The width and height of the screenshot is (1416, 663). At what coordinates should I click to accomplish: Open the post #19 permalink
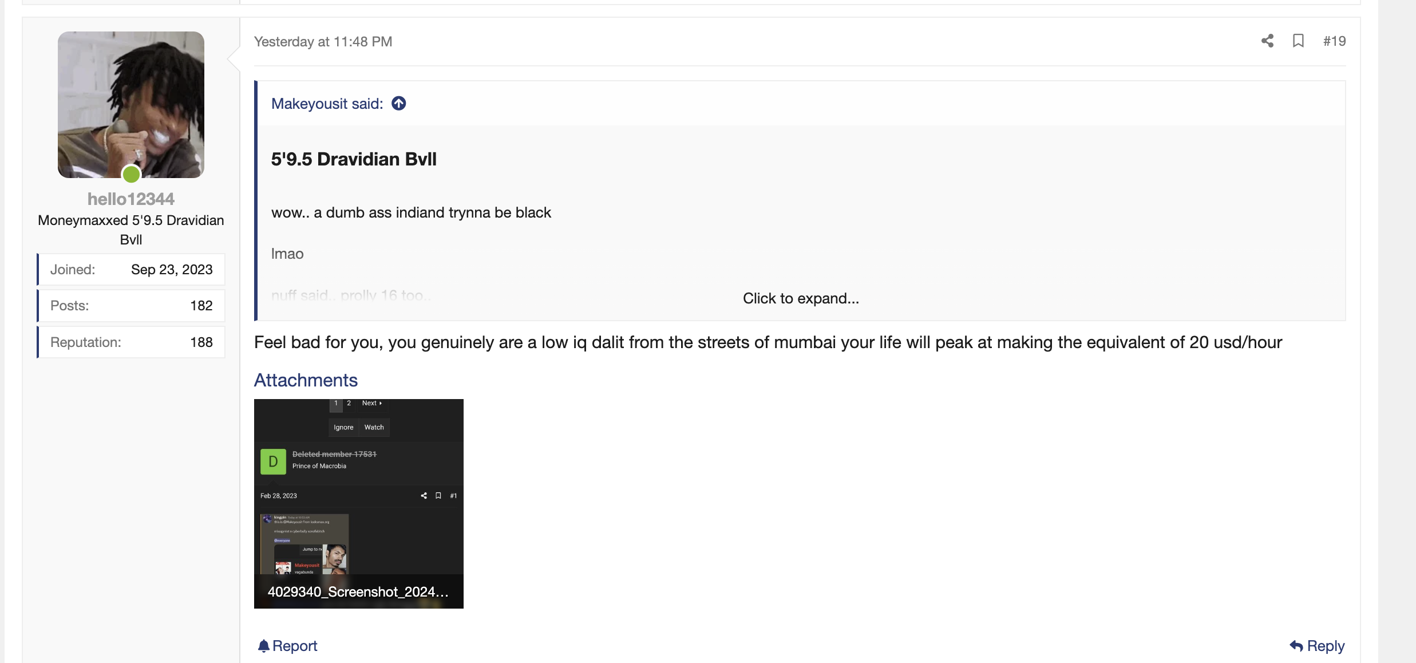pos(1334,41)
